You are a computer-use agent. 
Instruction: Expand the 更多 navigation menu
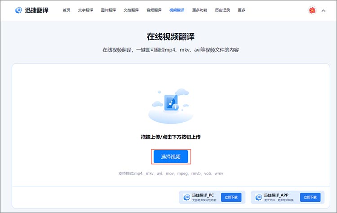tap(242, 10)
